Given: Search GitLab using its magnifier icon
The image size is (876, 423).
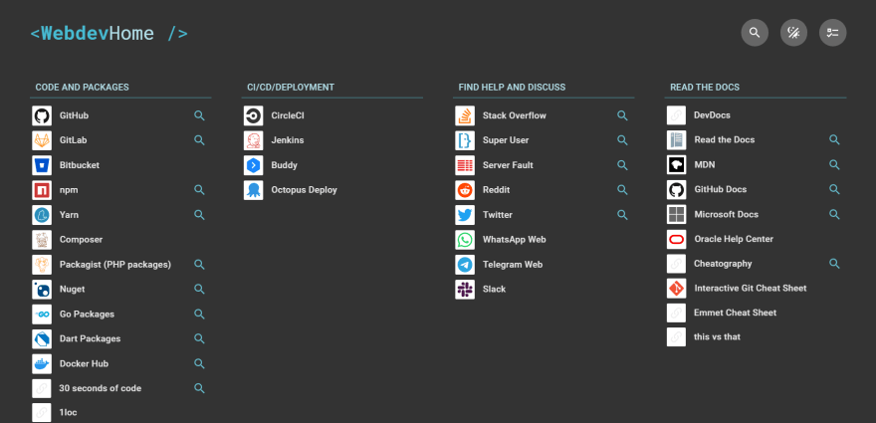Looking at the screenshot, I should coord(199,140).
